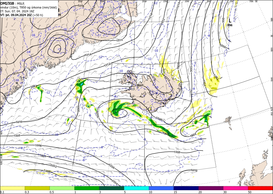Viewport: 273px width, 194px height.
Task: Click the '35W' longitude label
Action: [x=80, y=1]
